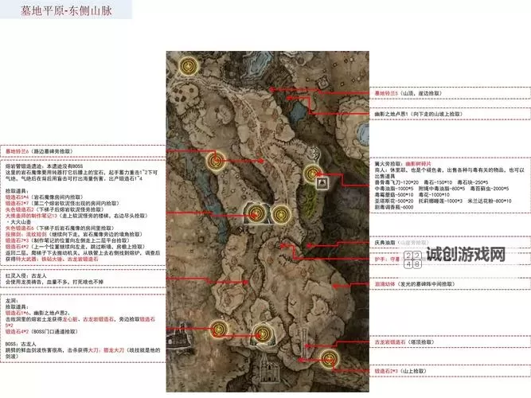Image resolution: width=531 pixels, height=398 pixels.
Task: Click the line 锻造石2*7 about the second lava slime room
Action: tap(62, 203)
